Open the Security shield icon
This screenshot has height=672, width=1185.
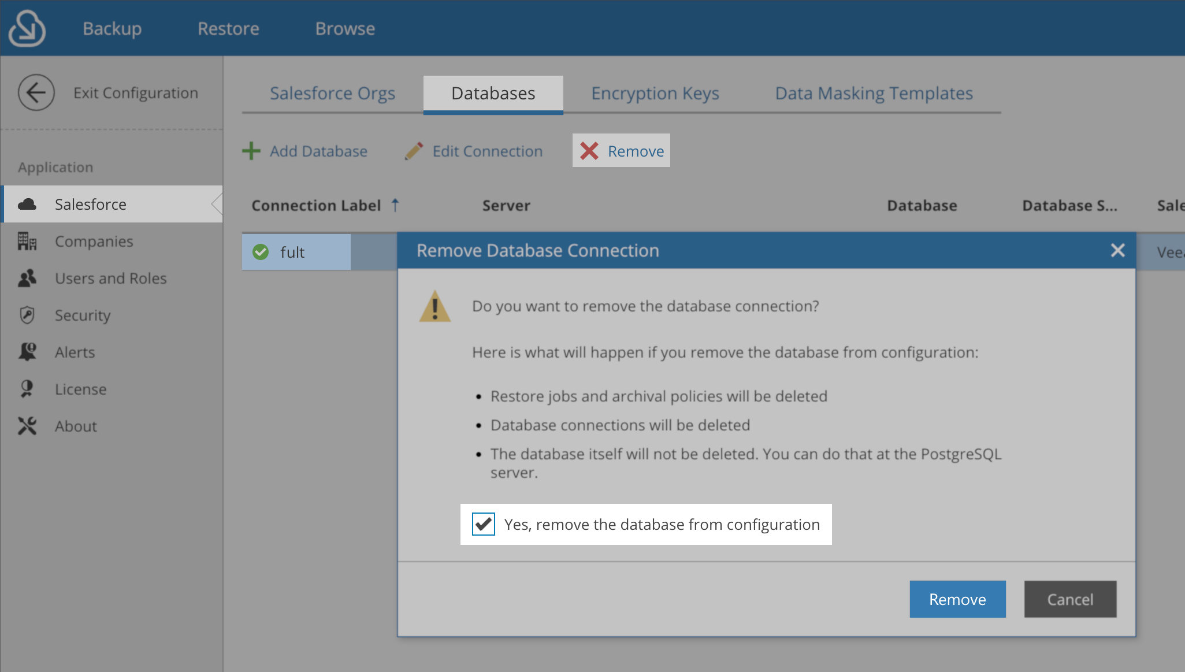(27, 315)
